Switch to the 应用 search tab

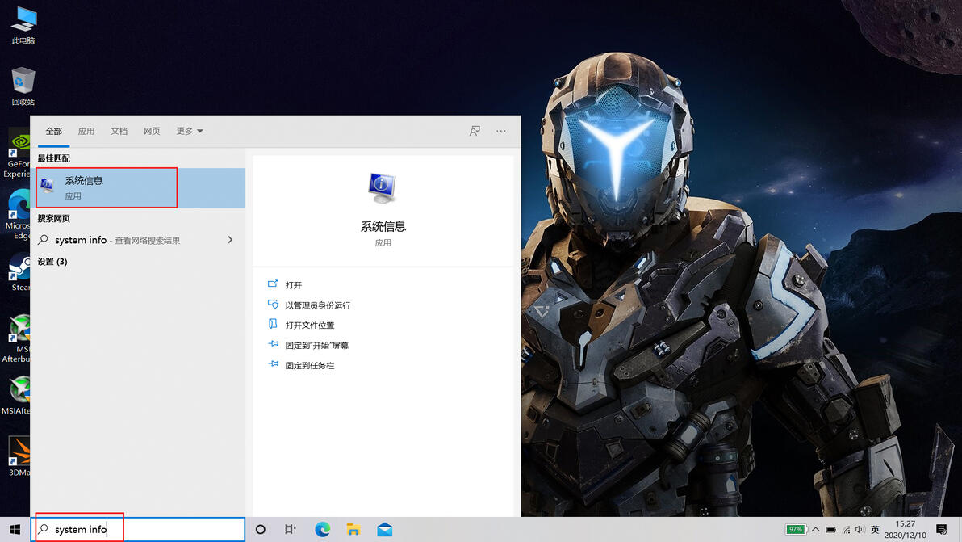(x=86, y=131)
